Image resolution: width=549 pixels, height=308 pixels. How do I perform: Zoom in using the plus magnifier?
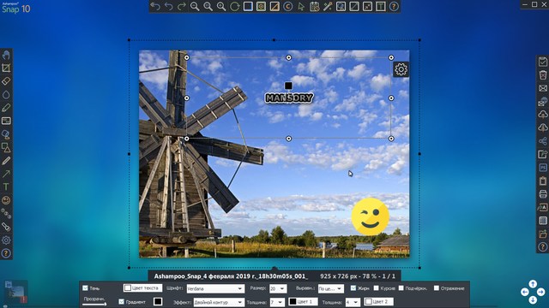click(221, 7)
